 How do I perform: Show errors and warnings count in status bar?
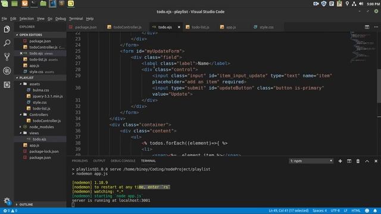coord(10,210)
